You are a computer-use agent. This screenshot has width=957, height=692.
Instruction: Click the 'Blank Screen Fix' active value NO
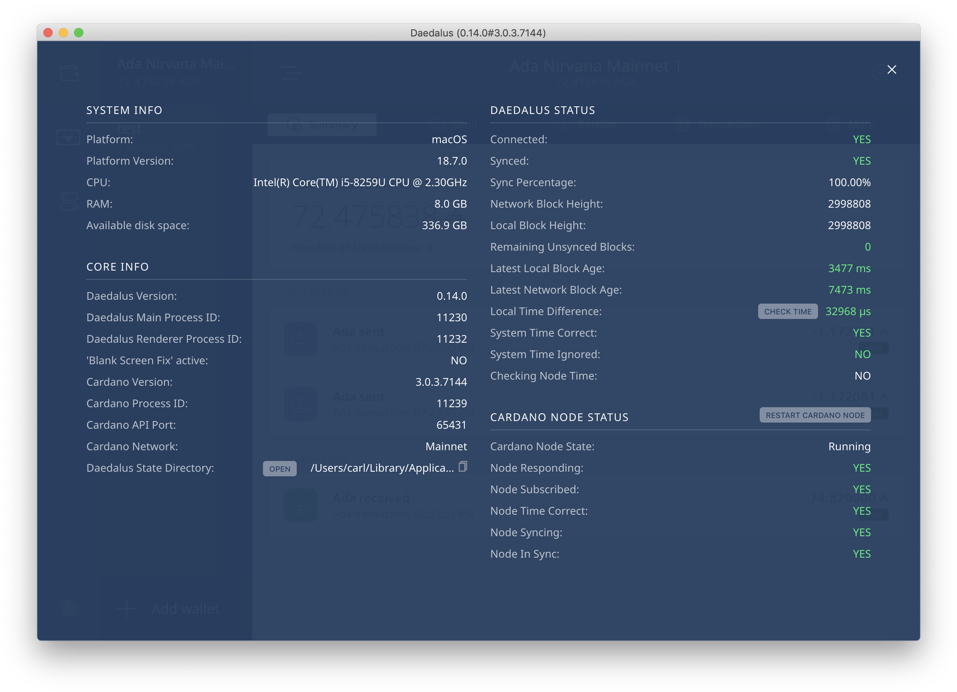click(x=459, y=360)
